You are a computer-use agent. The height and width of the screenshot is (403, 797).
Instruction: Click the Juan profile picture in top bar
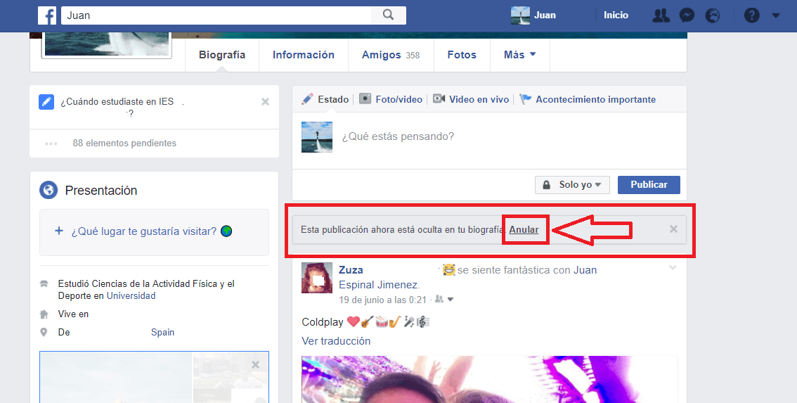click(x=520, y=15)
